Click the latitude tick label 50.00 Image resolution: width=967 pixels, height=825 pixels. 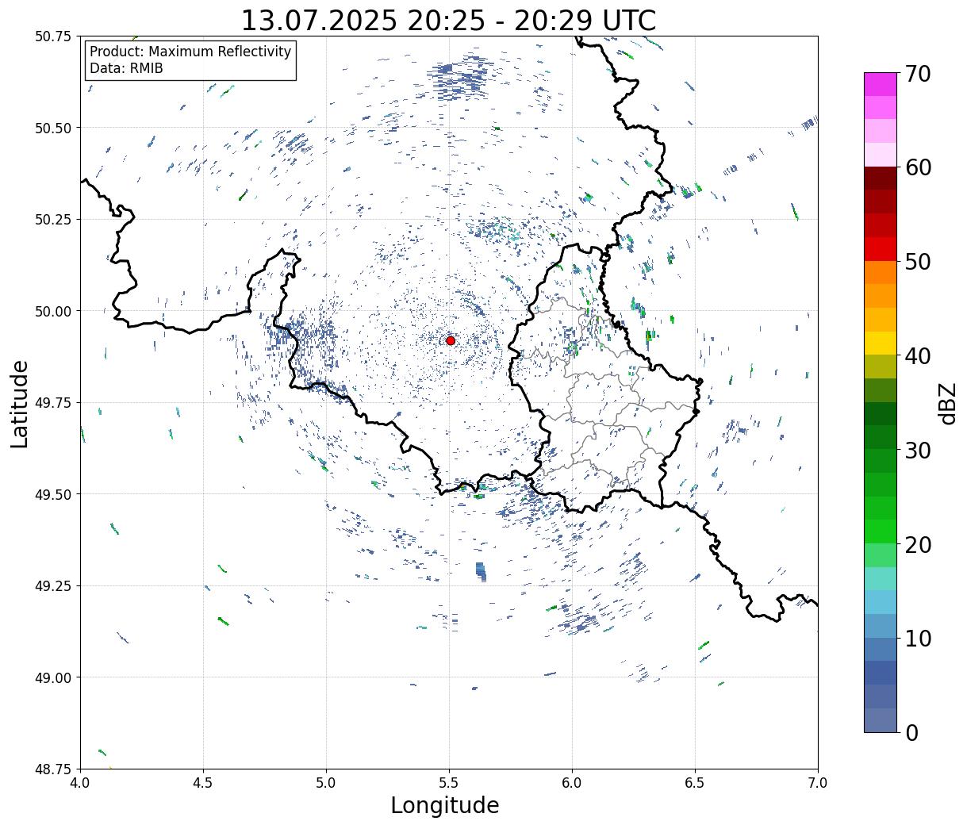click(53, 311)
